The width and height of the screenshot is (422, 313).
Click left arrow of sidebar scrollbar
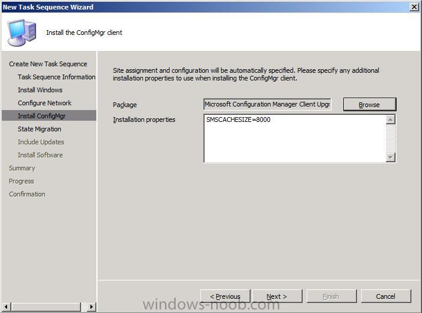pyautogui.click(x=6, y=306)
